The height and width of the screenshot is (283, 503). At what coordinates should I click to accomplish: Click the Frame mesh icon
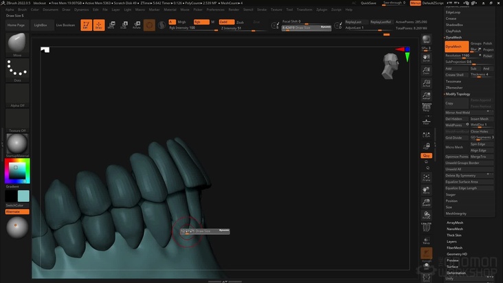click(x=426, y=177)
